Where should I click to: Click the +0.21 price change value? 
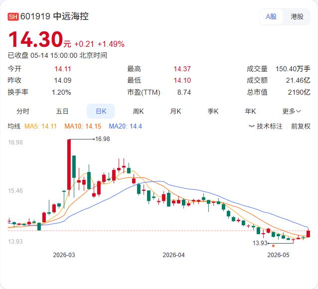click(84, 44)
